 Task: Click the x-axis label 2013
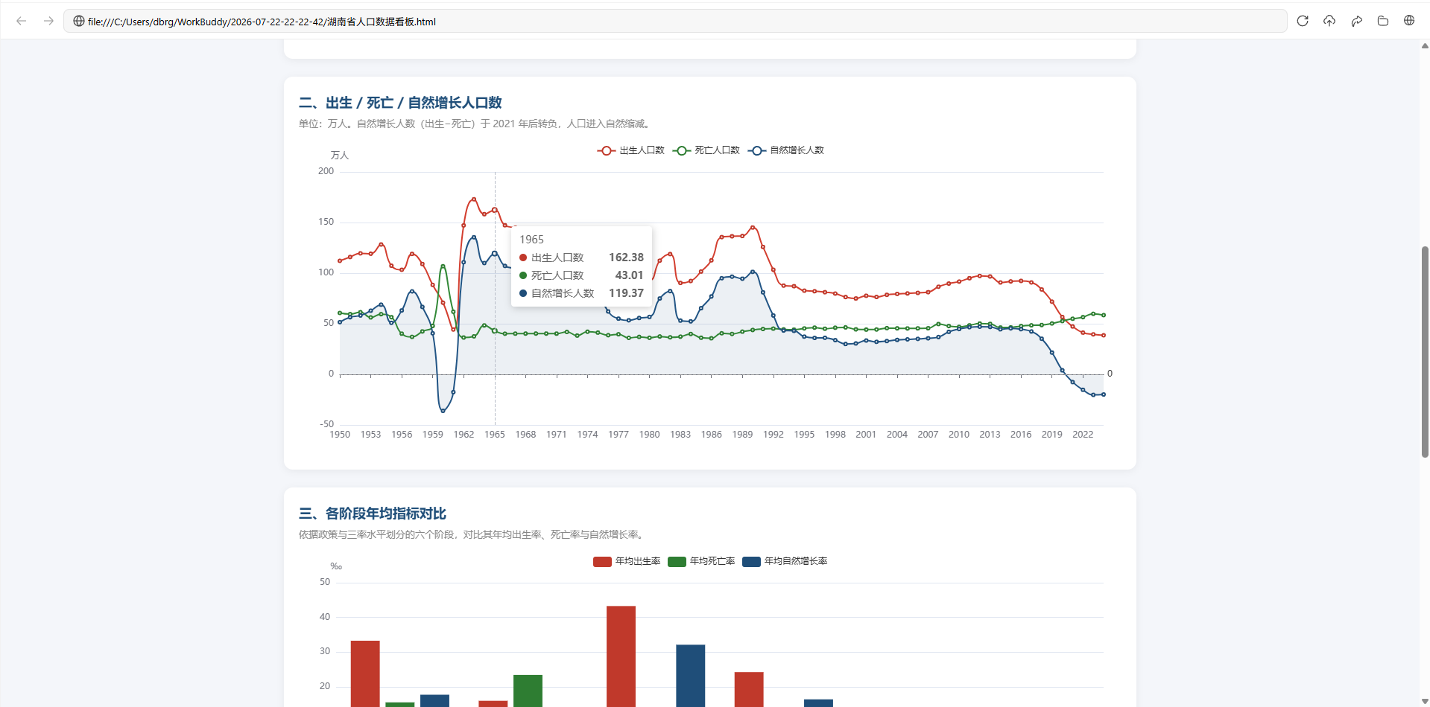coord(990,435)
